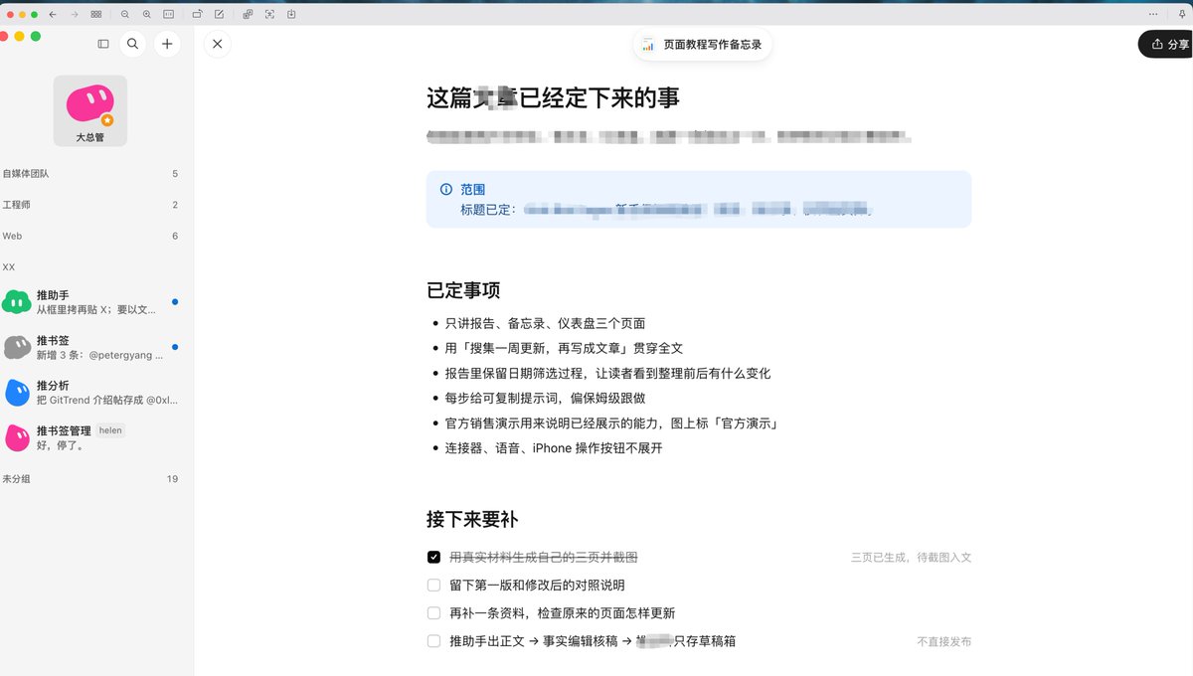The image size is (1193, 676).
Task: Click the 已定事项 heading
Action: click(x=463, y=290)
